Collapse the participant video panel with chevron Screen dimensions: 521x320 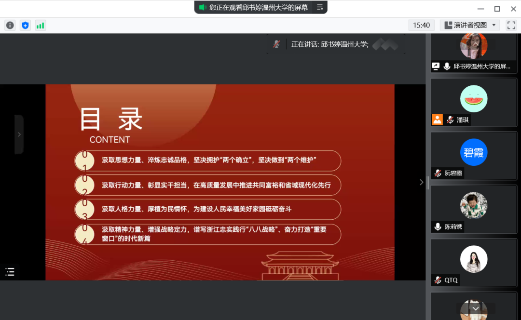coord(421,182)
